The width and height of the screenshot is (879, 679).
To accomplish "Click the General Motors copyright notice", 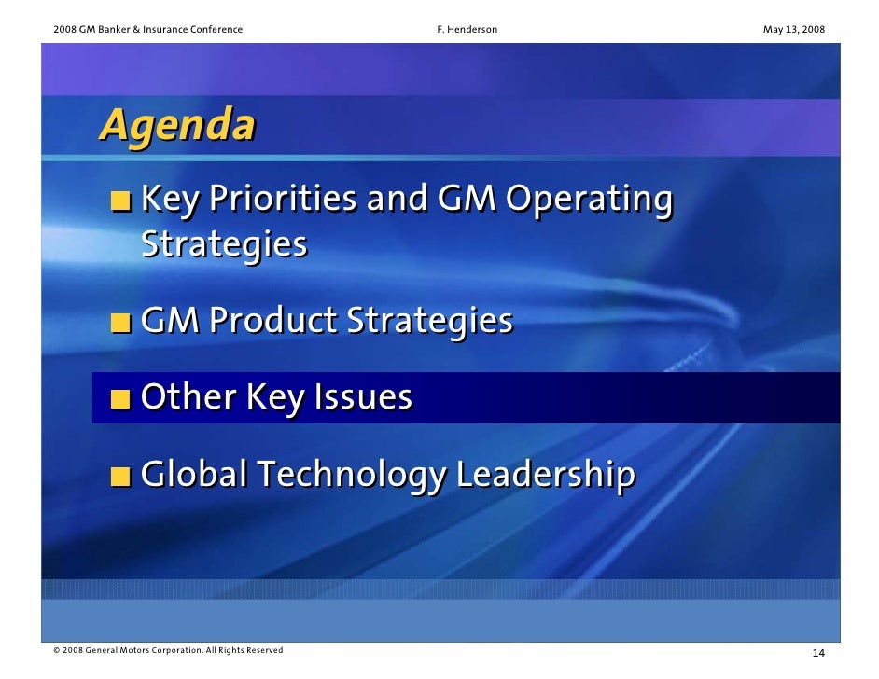I will click(x=168, y=650).
